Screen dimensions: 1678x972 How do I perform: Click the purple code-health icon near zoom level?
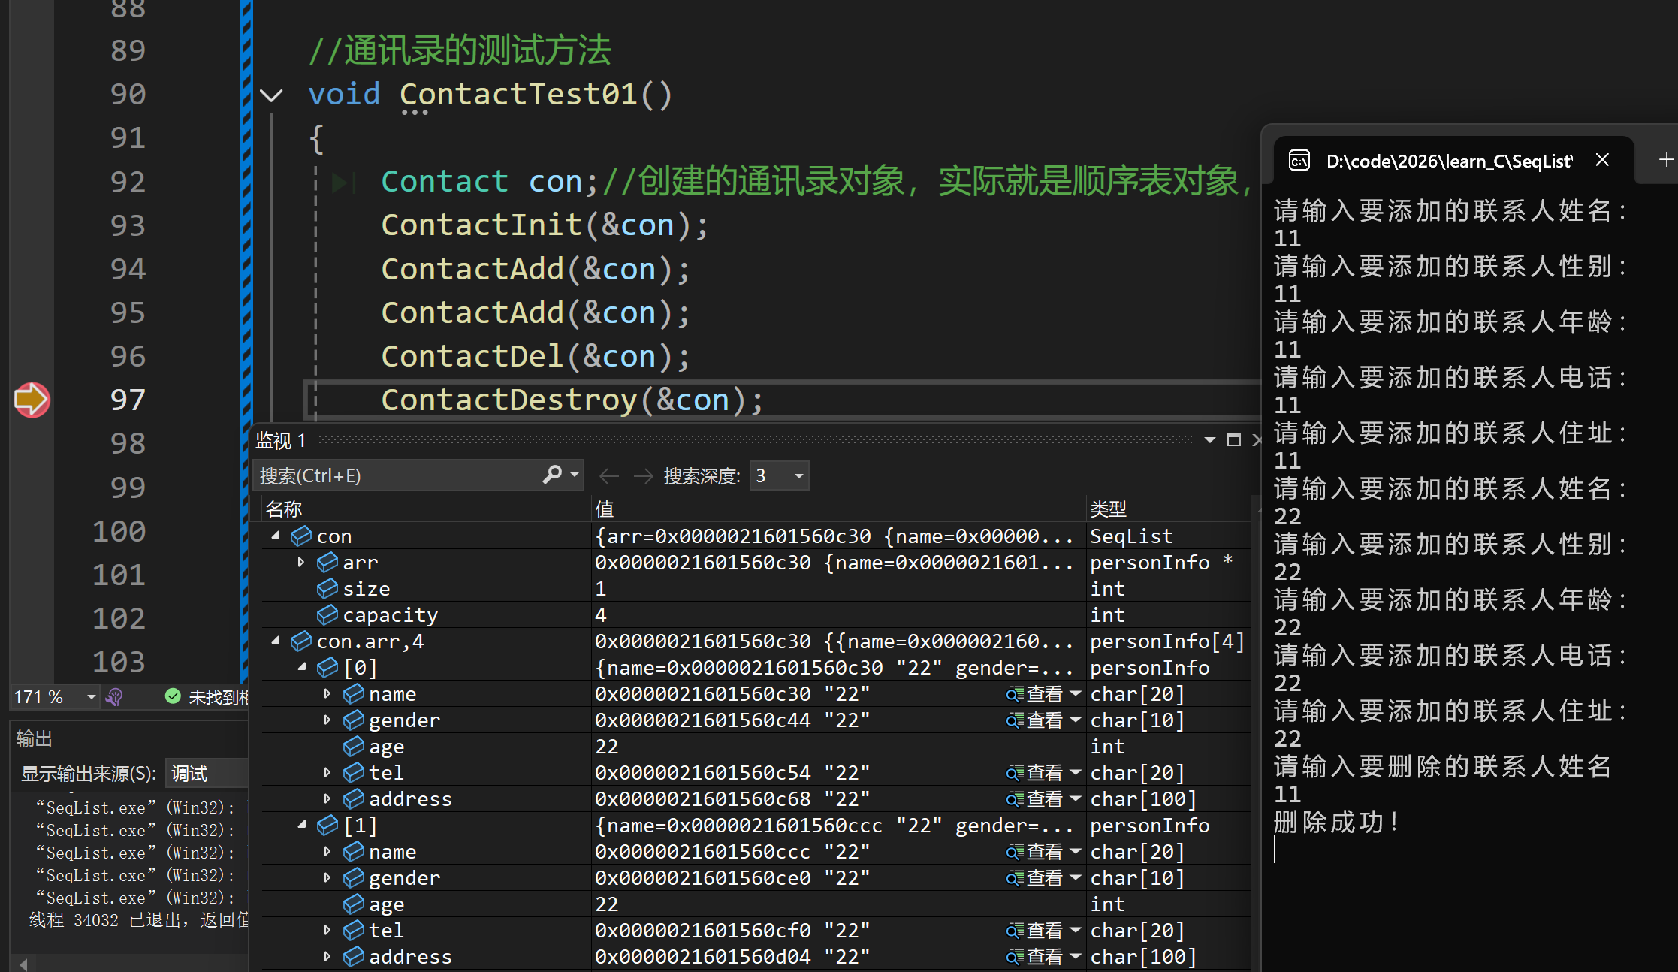pos(114,697)
